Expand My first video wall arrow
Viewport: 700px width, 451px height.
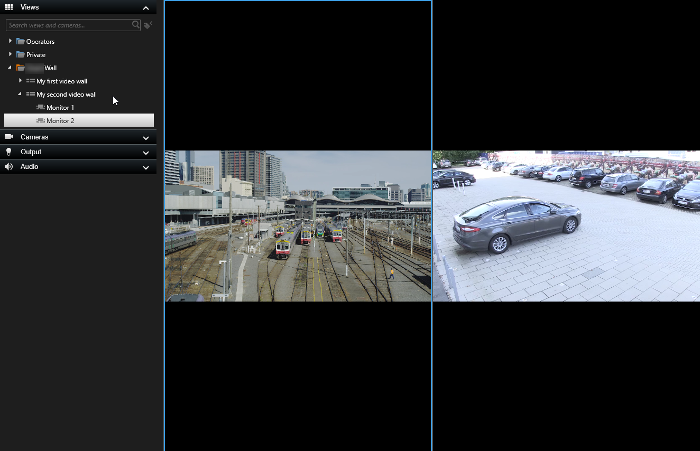click(x=20, y=80)
